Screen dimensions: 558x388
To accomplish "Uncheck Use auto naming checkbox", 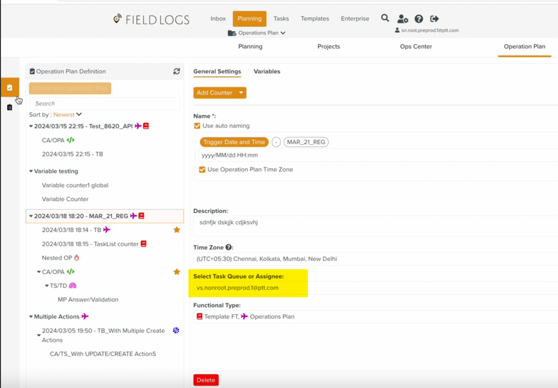I will [x=197, y=126].
